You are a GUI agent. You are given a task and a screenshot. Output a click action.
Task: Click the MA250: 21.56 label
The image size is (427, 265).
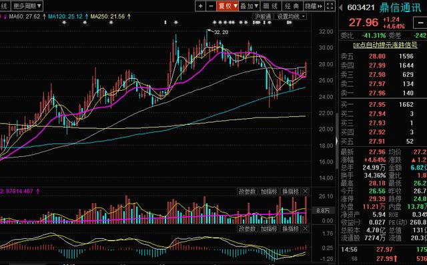(107, 17)
